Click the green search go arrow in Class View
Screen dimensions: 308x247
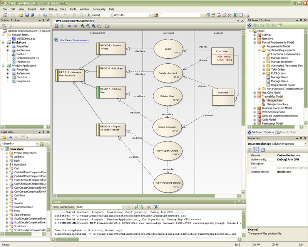pyautogui.click(x=41, y=144)
